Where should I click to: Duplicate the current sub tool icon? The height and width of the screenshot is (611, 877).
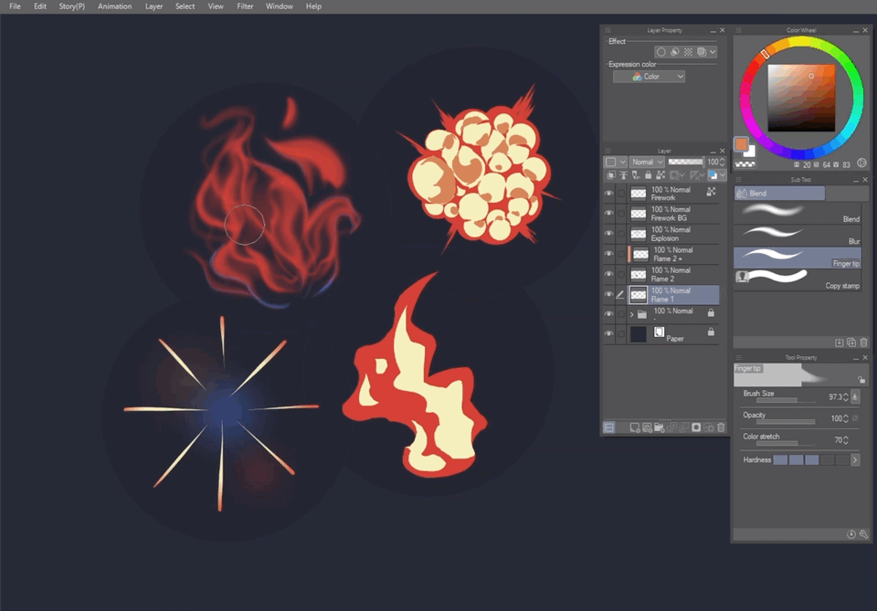pos(851,342)
